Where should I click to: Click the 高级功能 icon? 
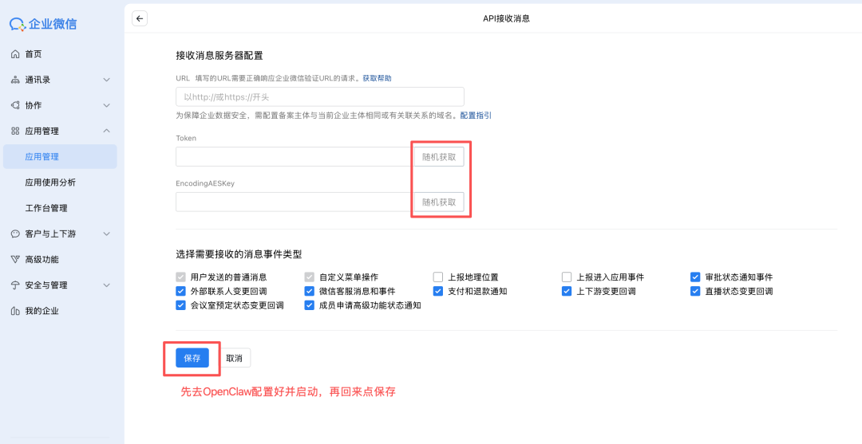coord(15,260)
